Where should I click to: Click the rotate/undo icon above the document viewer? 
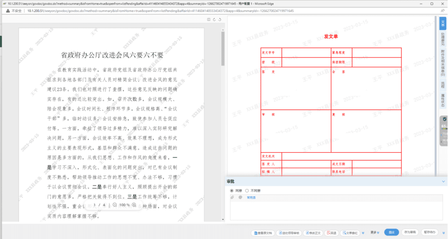[x=220, y=19]
